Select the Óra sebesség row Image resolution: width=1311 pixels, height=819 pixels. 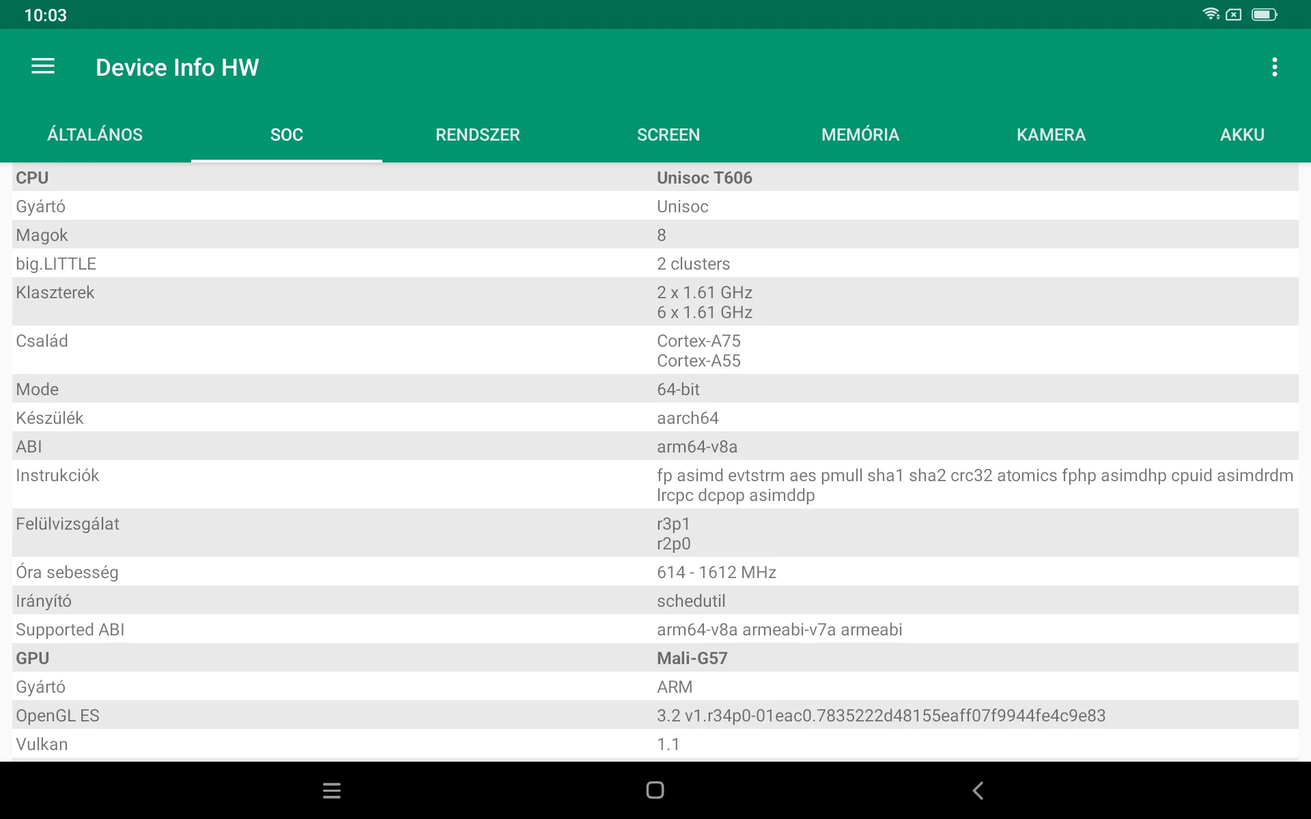[655, 572]
